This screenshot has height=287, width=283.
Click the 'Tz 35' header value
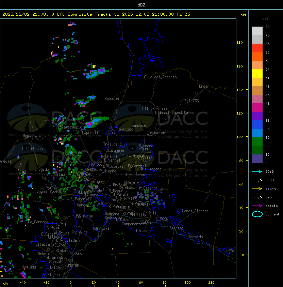(183, 14)
